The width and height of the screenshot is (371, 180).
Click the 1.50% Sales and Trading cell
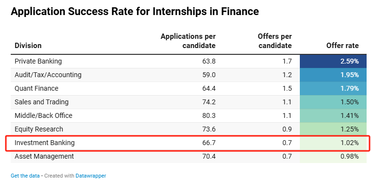pos(333,102)
